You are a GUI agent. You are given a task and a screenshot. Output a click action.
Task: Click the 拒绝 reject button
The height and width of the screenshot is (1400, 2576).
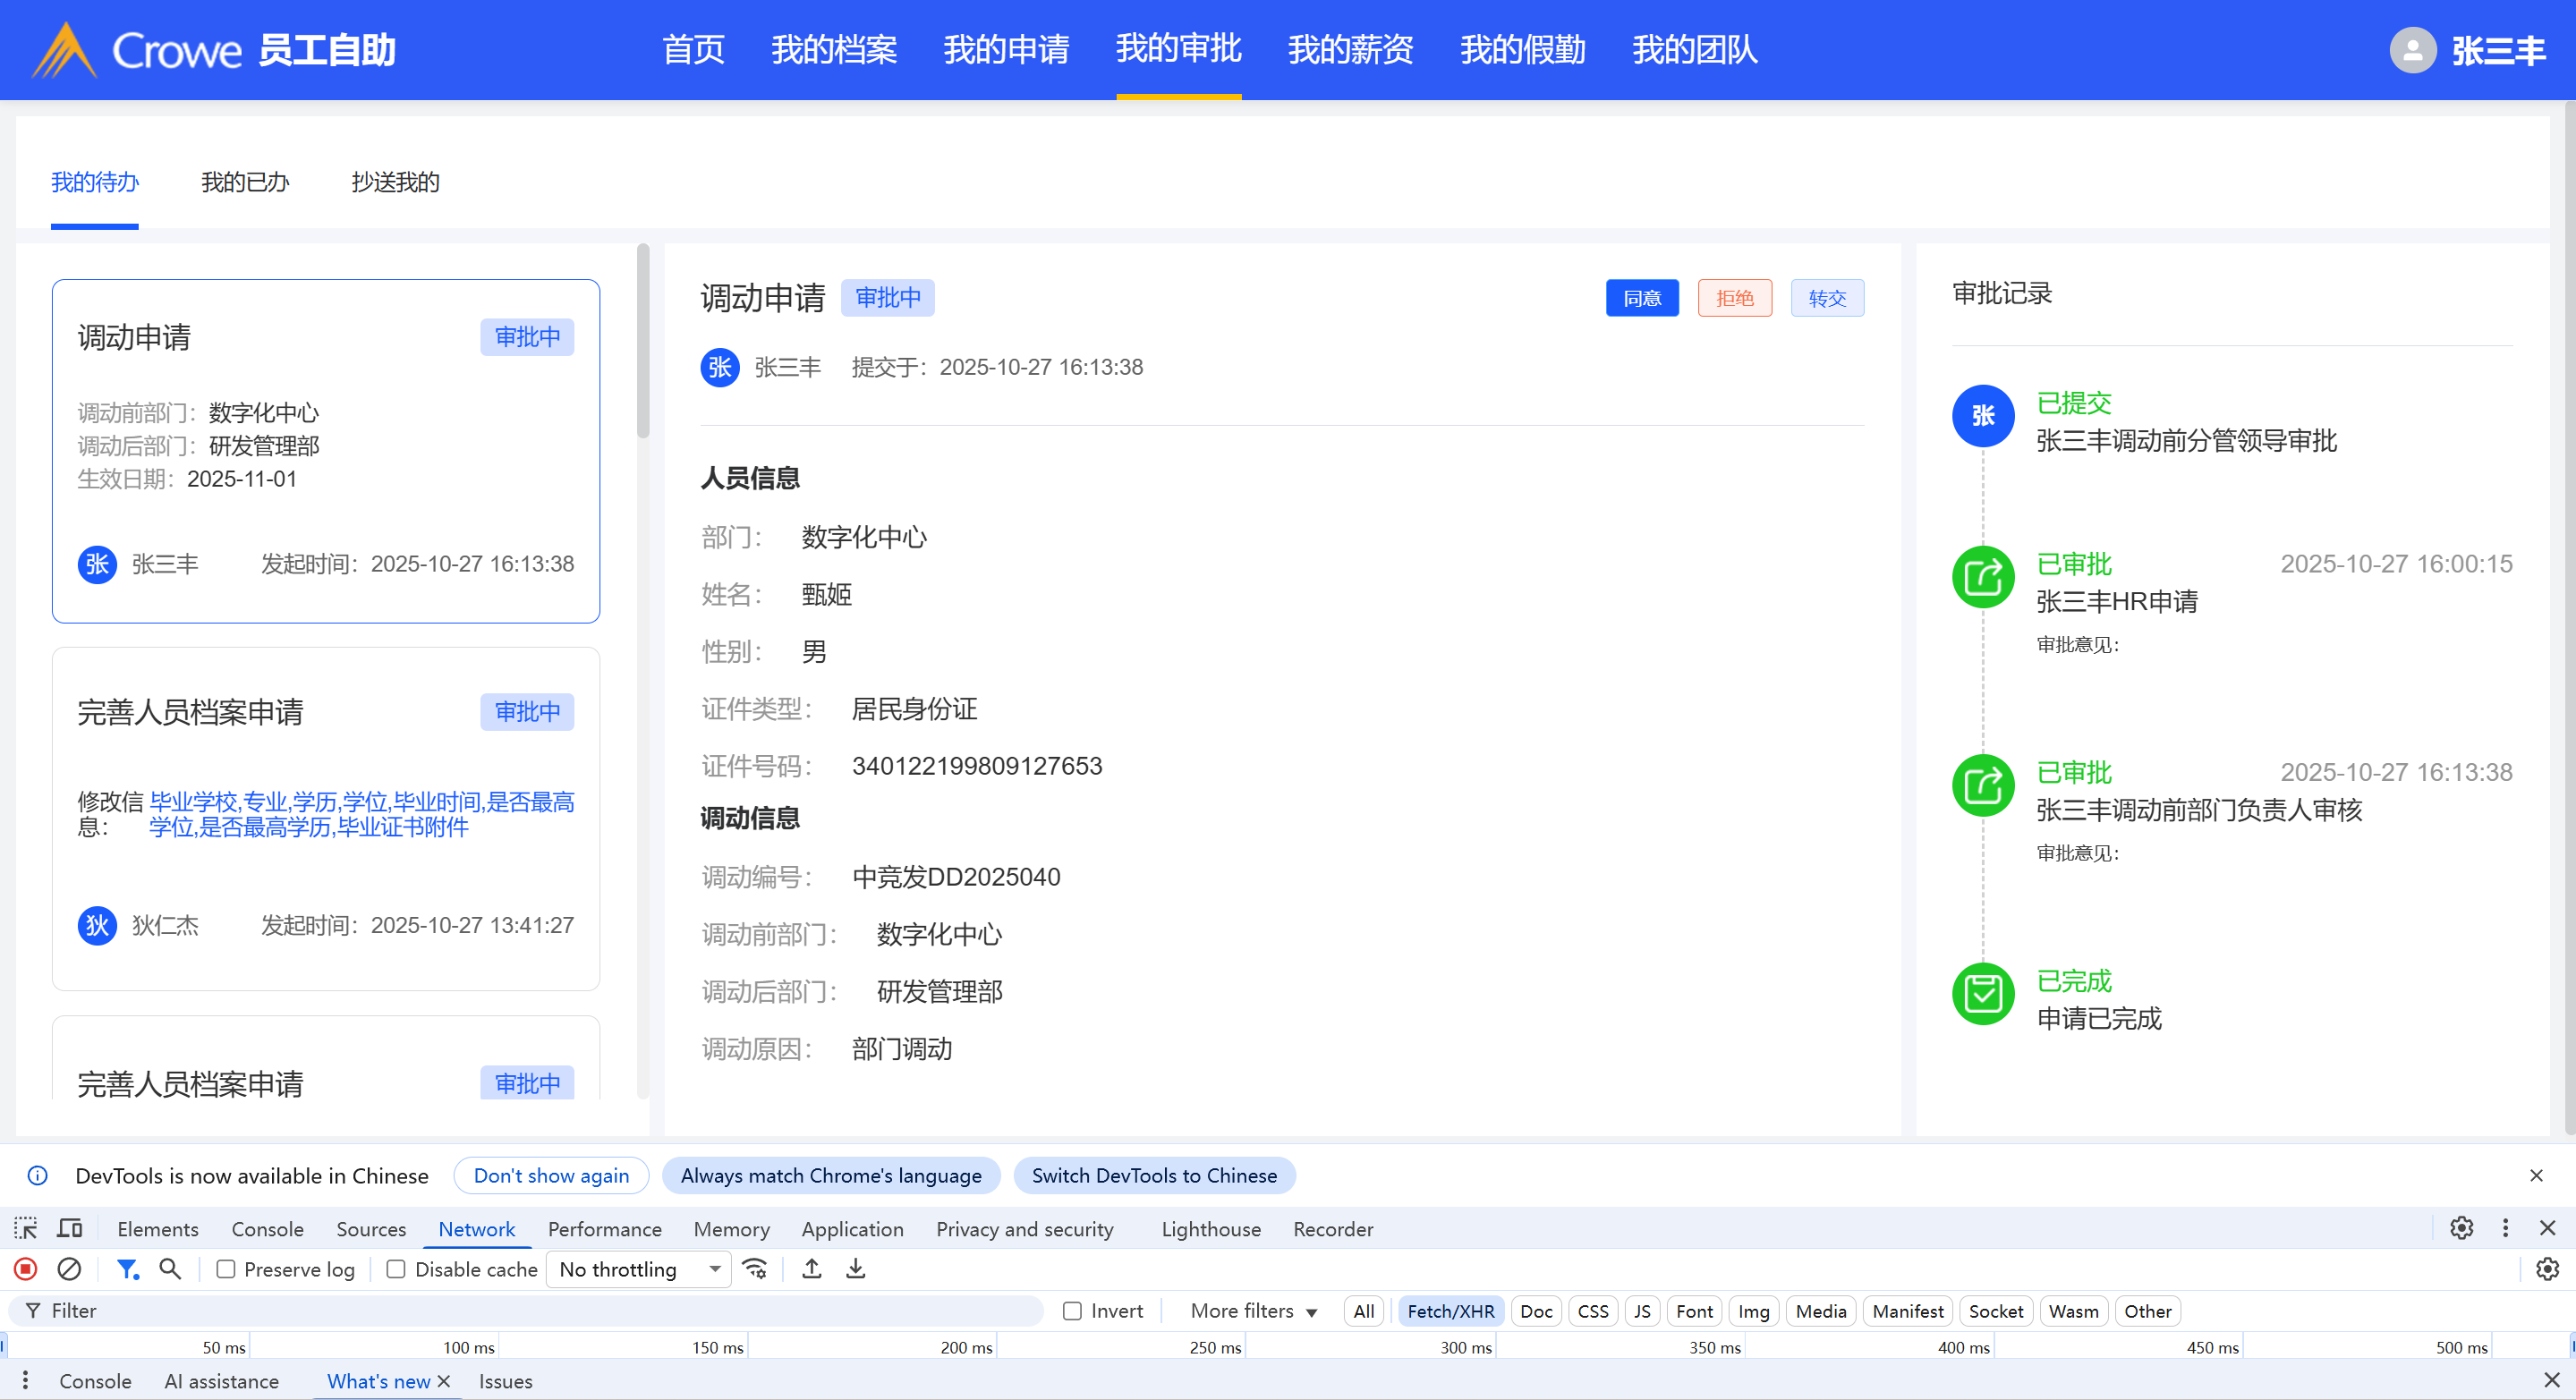pyautogui.click(x=1734, y=298)
